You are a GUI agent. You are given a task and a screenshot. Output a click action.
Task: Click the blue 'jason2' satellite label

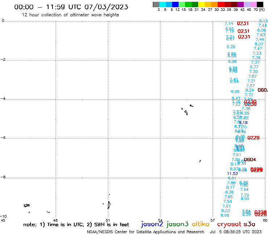(x=152, y=224)
